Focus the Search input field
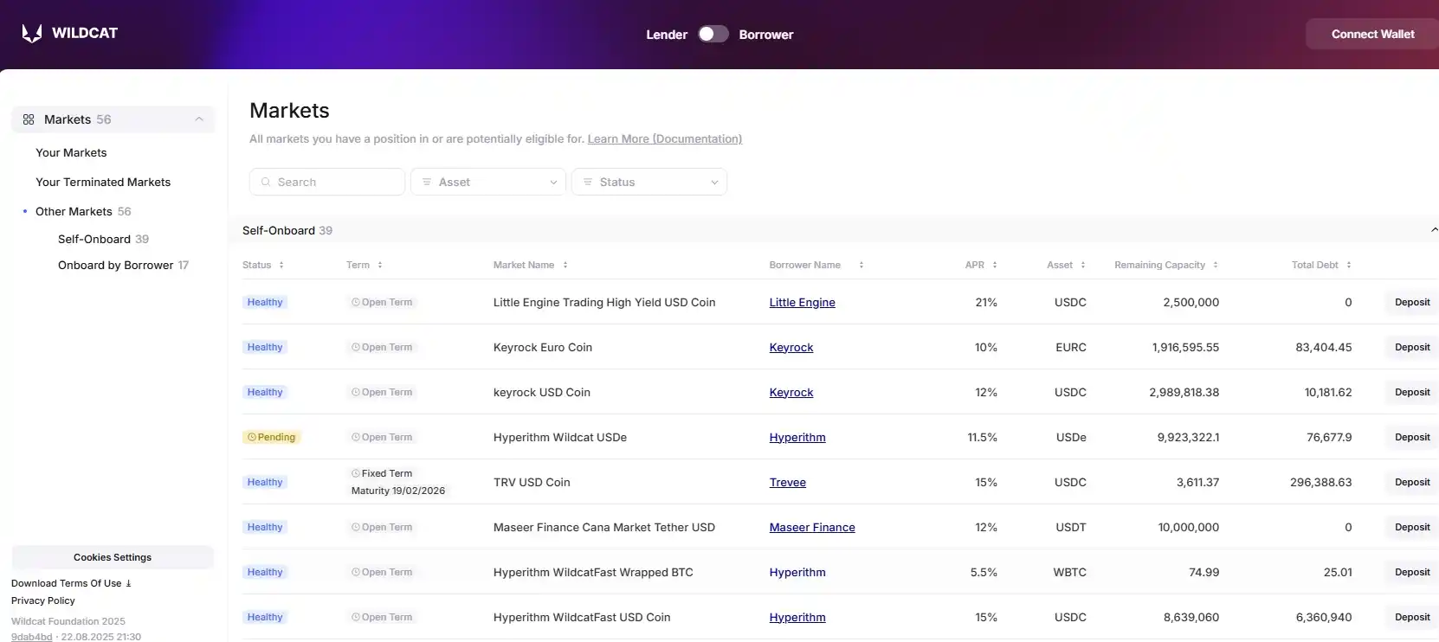 (327, 182)
